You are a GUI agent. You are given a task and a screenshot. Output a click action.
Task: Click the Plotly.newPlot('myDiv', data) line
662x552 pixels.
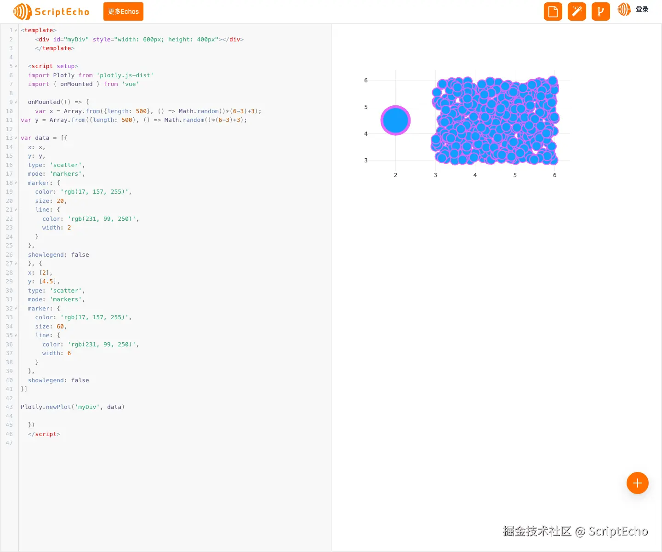(73, 407)
